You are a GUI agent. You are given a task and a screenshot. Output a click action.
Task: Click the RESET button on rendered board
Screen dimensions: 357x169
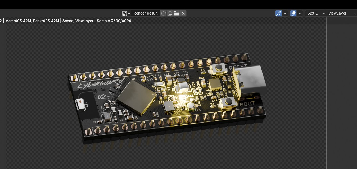[x=219, y=68]
